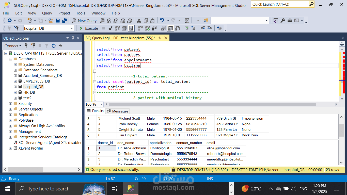Image resolution: width=347 pixels, height=195 pixels.
Task: Expand the Management folder node
Action: point(10,132)
